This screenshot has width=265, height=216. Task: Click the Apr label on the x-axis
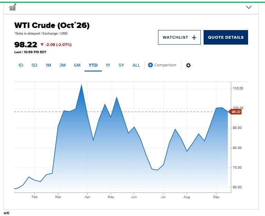[87, 197]
